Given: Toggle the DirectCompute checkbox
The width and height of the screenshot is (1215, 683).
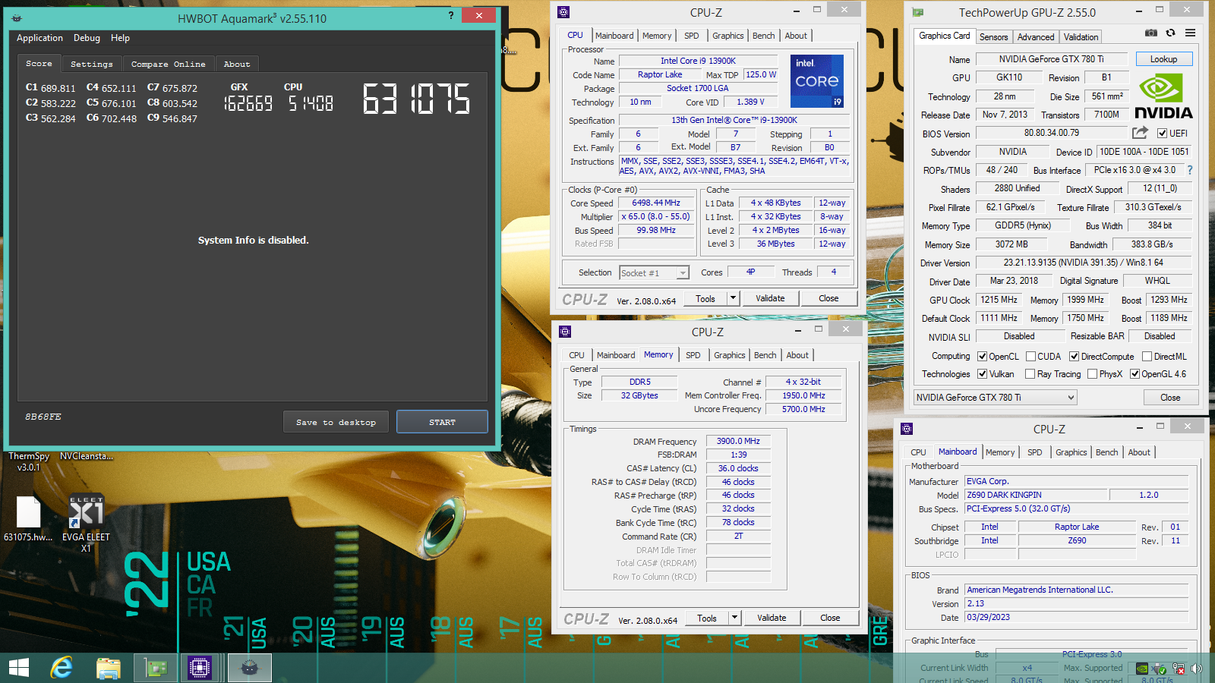Looking at the screenshot, I should 1074,357.
